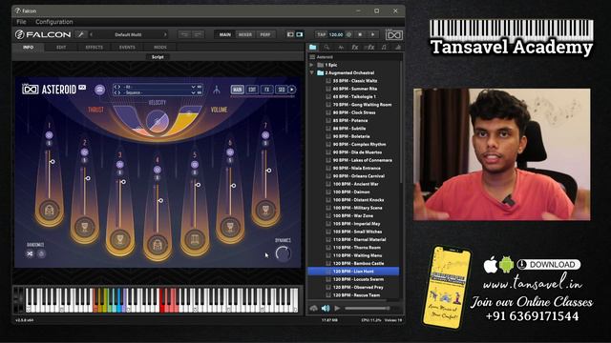Click the Falcon transport stop button
Screen dimensions: 611x343
(360, 34)
